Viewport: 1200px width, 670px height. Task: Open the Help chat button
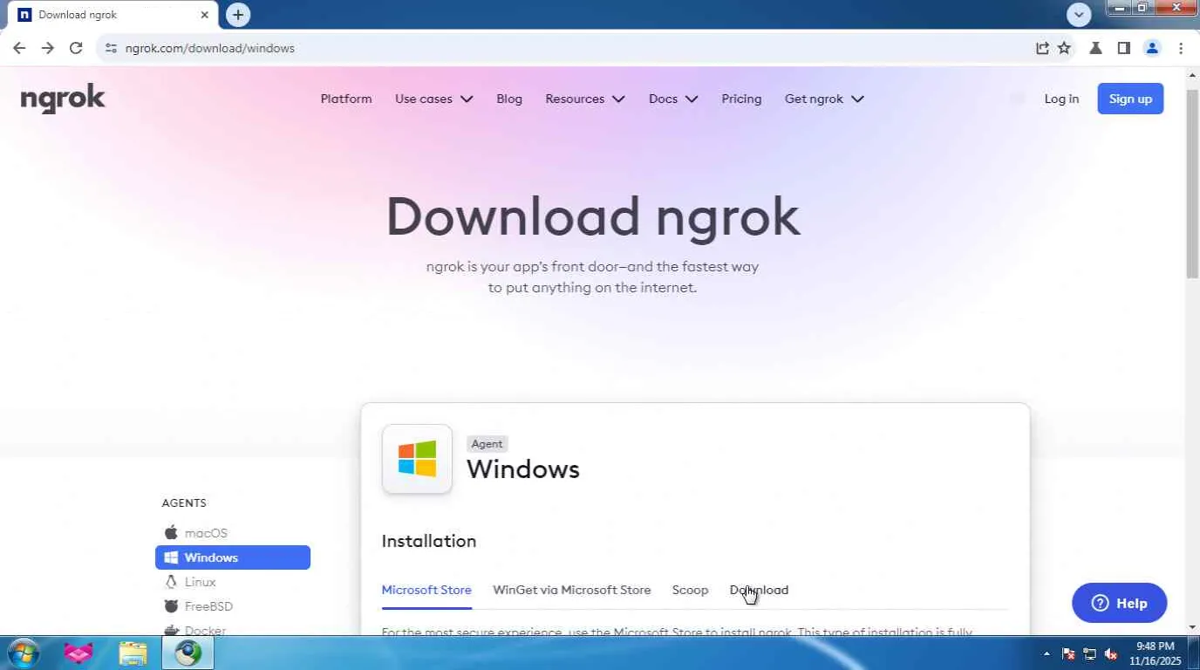(x=1119, y=603)
